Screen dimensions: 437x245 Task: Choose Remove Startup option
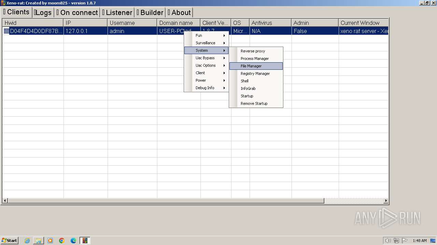256,103
